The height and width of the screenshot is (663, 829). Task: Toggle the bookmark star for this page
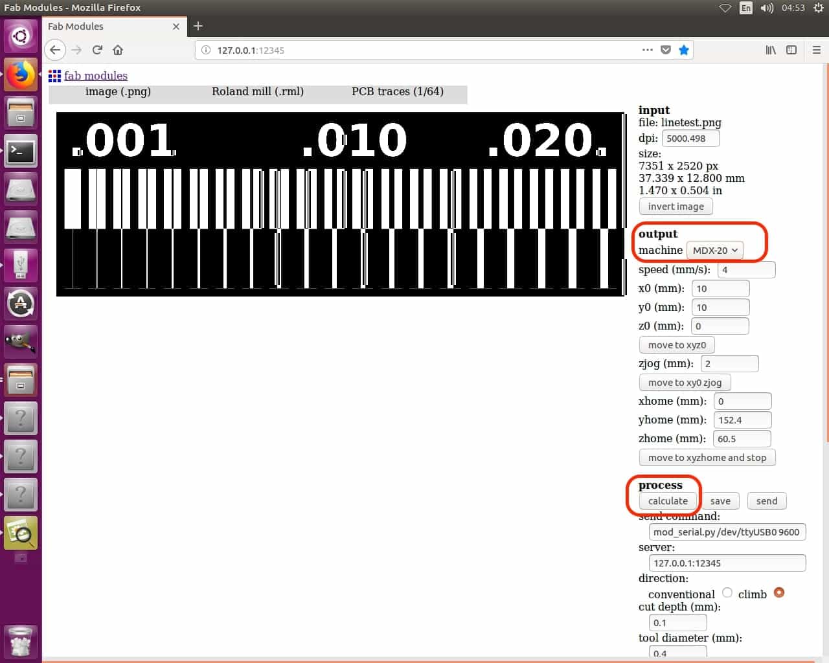coord(683,50)
